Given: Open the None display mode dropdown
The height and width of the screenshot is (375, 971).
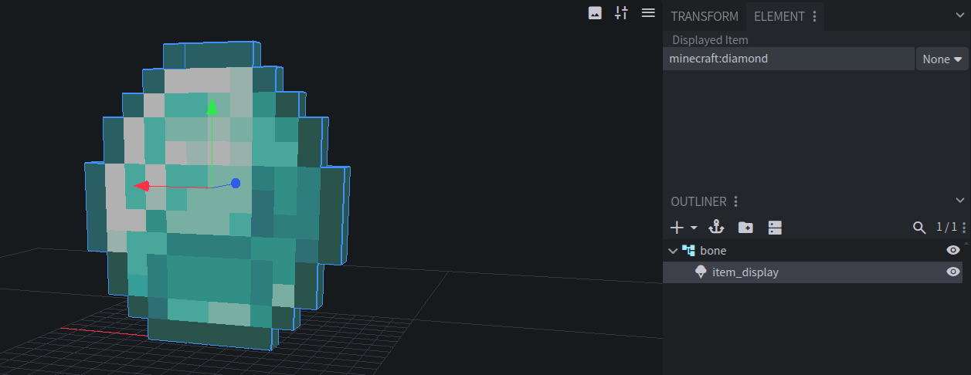Looking at the screenshot, I should pos(942,59).
